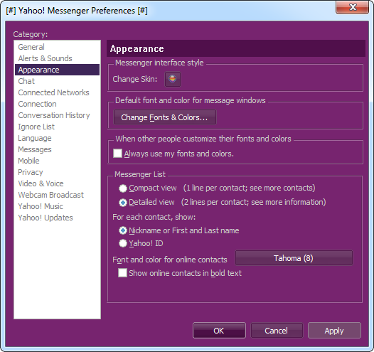Select Detailed view radio option
Image resolution: width=374 pixels, height=352 pixels.
123,203
